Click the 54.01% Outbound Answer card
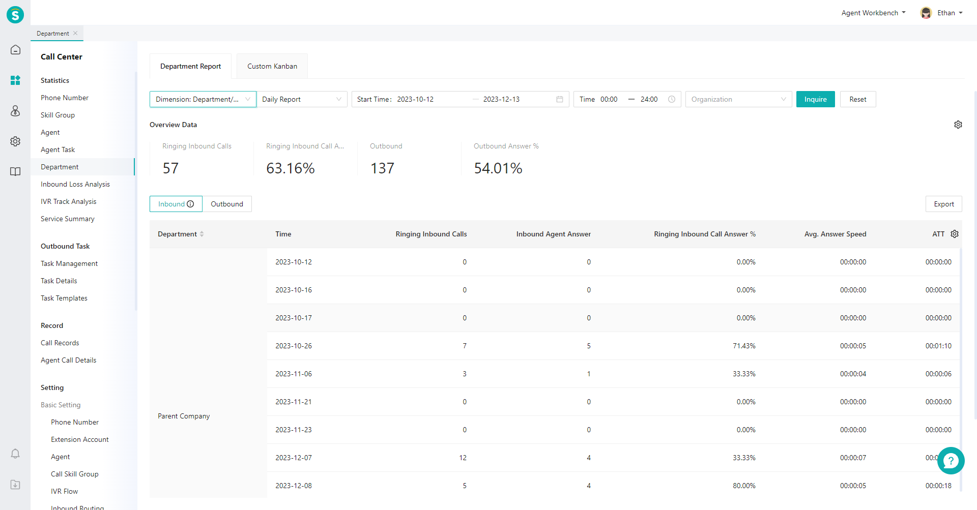The width and height of the screenshot is (977, 510). point(513,159)
